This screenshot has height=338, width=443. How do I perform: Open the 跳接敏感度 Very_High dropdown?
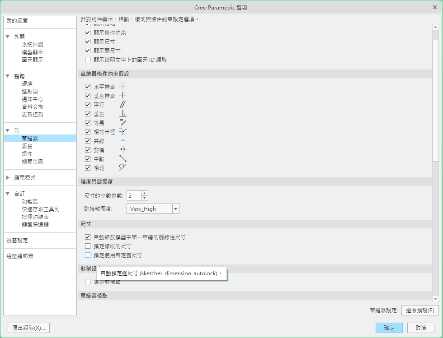(175, 209)
